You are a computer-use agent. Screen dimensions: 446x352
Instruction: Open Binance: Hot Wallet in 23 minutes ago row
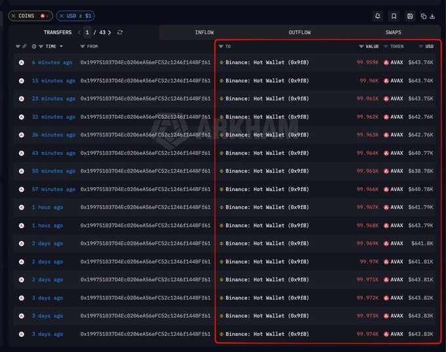click(x=267, y=99)
